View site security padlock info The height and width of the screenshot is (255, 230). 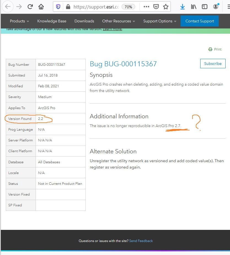tap(68, 7)
